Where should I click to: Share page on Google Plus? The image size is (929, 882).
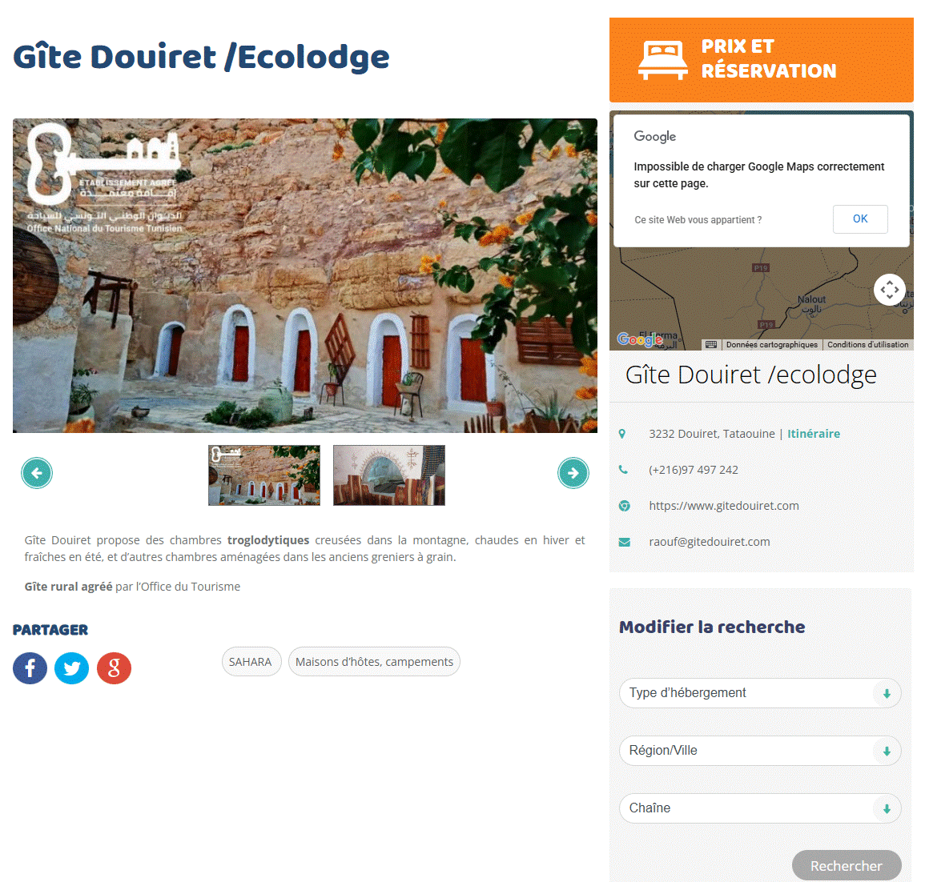click(114, 668)
